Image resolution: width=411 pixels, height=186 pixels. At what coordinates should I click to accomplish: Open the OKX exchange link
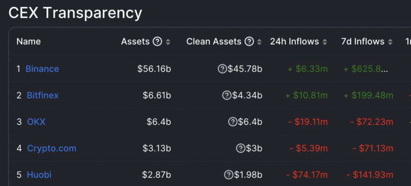pos(36,122)
